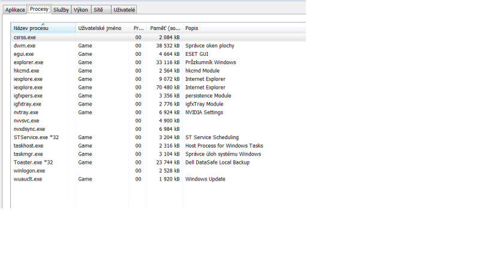Screen dimensions: 480x270
Task: Select the csrss.exe process row
Action: (25, 37)
